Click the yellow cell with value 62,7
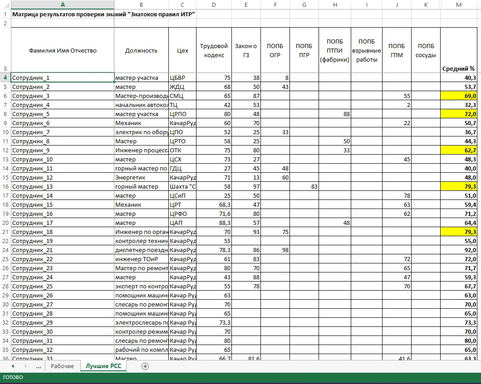Image resolution: width=481 pixels, height=384 pixels. [459, 151]
